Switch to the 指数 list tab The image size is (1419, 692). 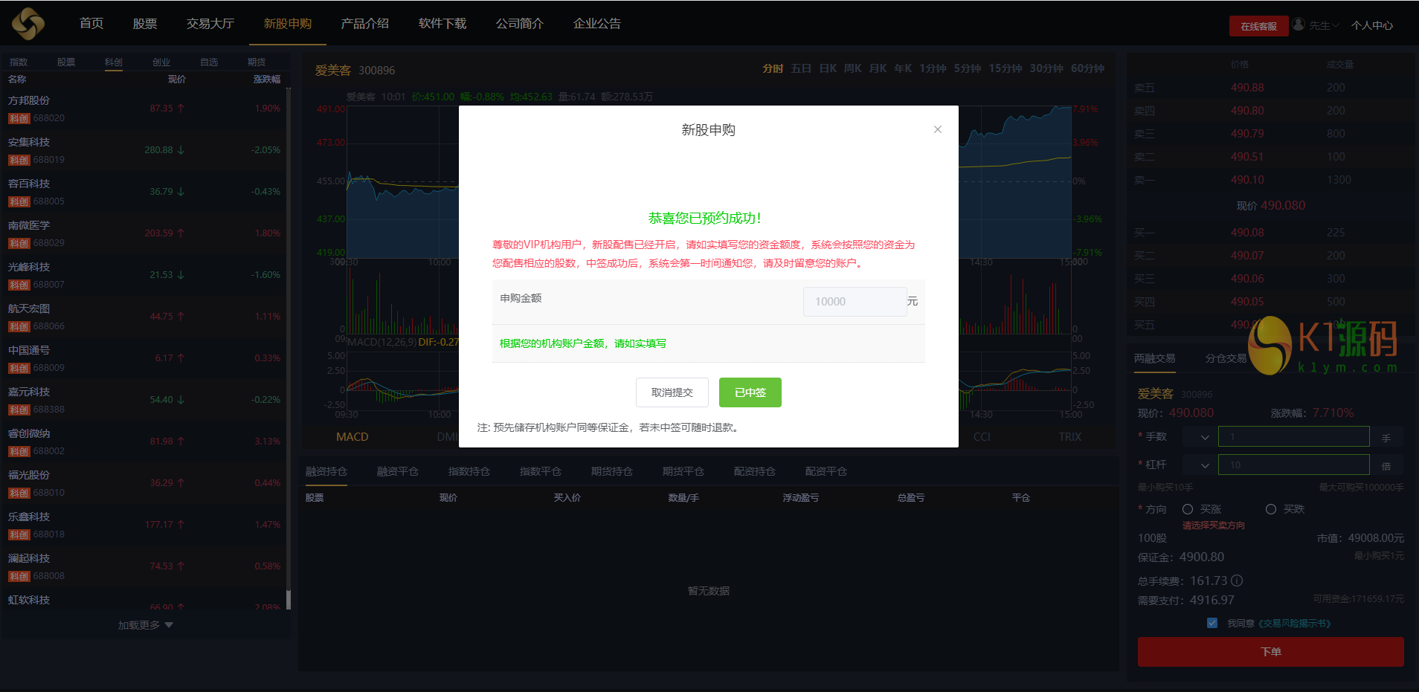(19, 62)
